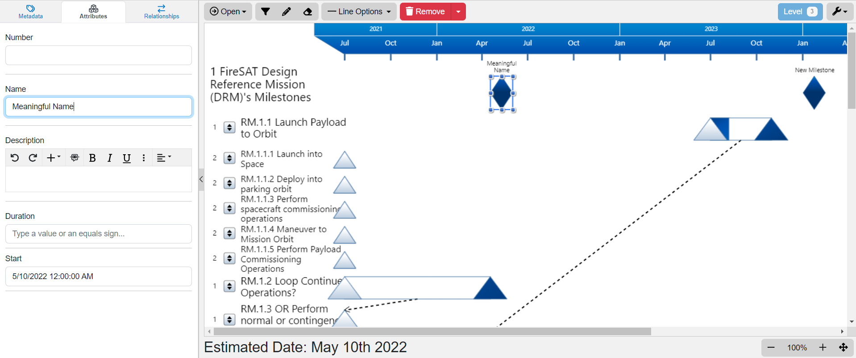
Task: Open the Relationships tab
Action: (162, 12)
